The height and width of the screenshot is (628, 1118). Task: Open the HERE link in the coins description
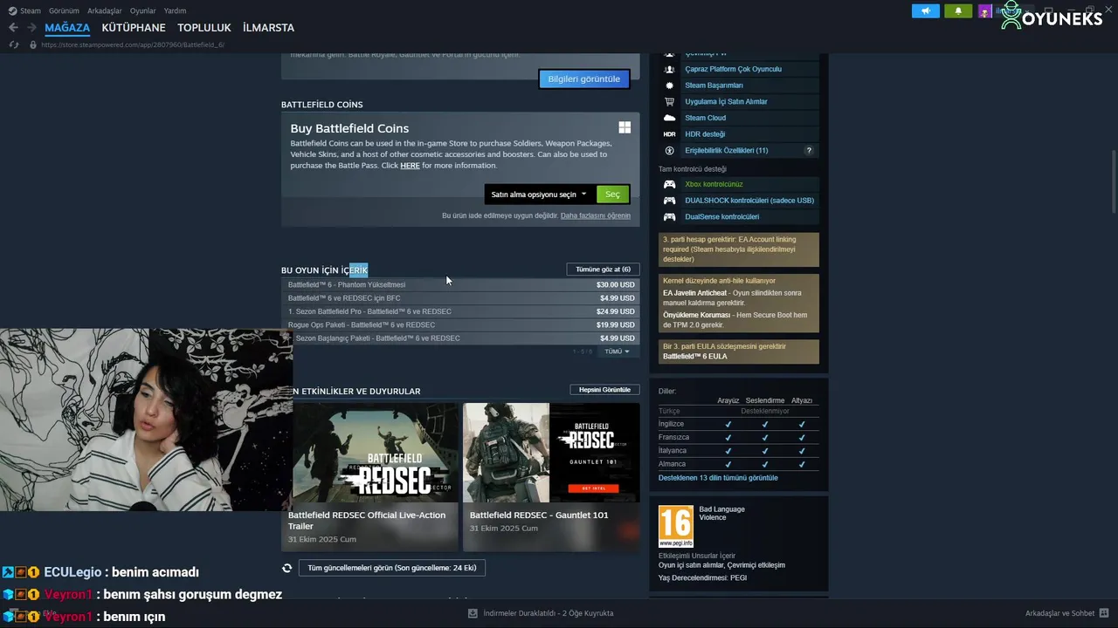point(410,166)
